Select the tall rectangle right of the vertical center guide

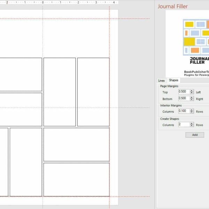(x=60, y=92)
